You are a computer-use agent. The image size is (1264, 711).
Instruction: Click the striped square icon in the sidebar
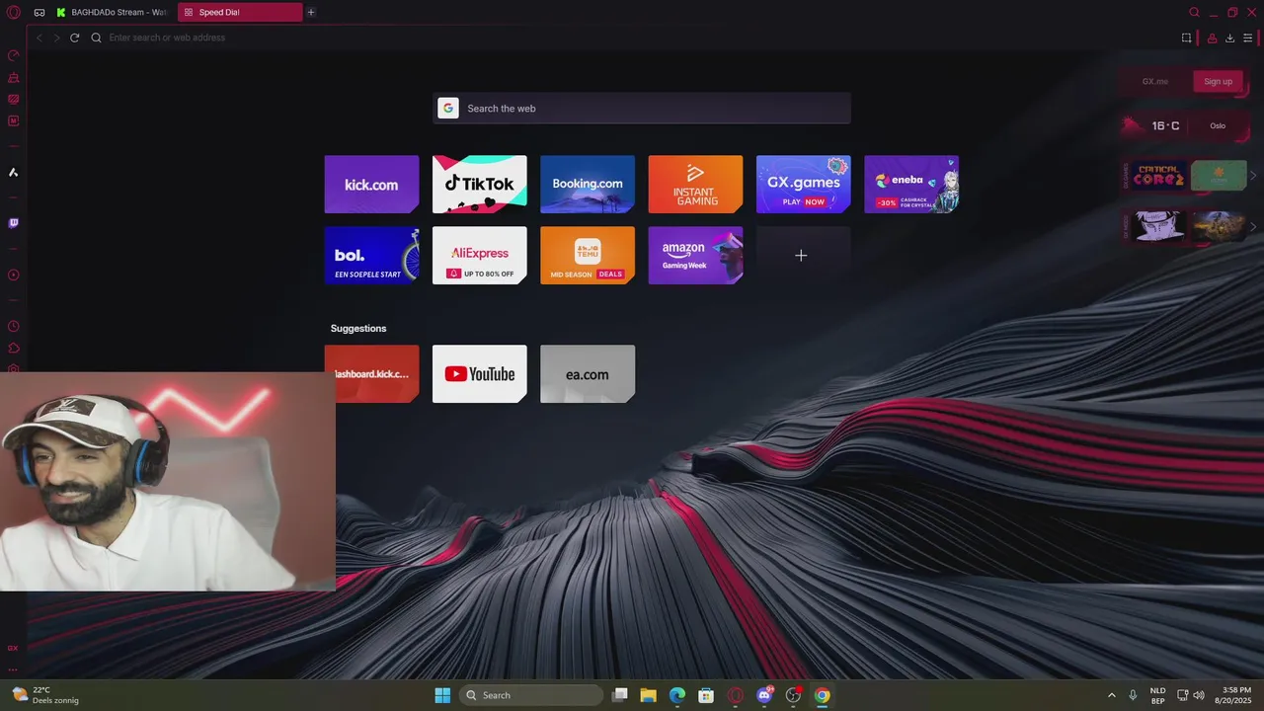click(x=14, y=99)
